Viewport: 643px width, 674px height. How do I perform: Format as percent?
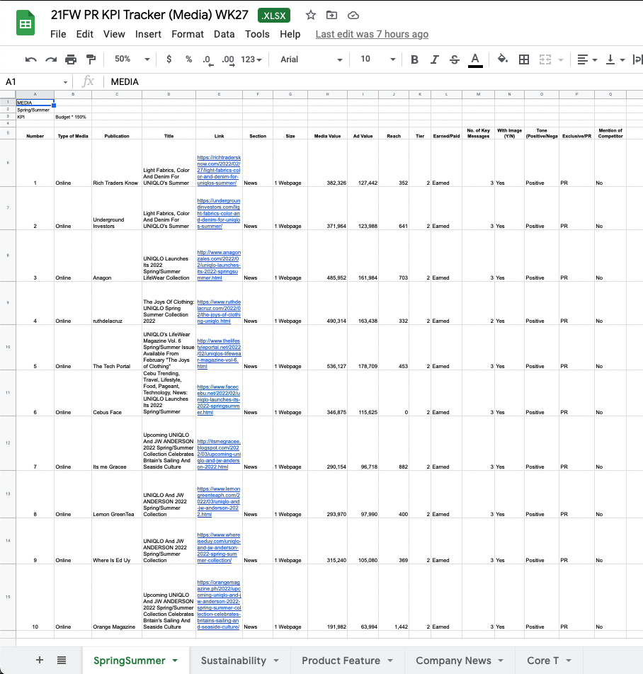188,59
